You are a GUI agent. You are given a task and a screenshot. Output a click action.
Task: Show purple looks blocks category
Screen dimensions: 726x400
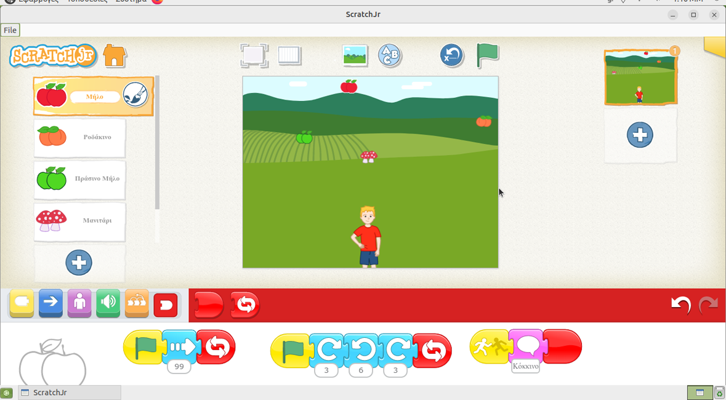[x=79, y=303]
